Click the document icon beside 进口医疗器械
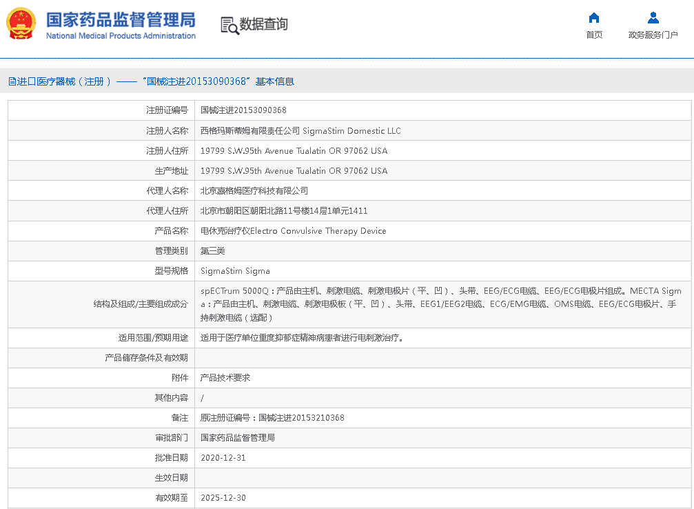The width and height of the screenshot is (694, 509). (x=12, y=81)
